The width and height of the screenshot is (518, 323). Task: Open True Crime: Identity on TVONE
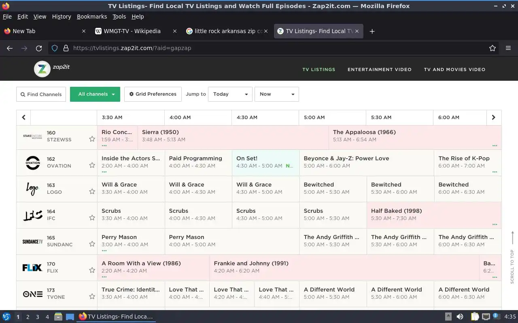tap(131, 295)
